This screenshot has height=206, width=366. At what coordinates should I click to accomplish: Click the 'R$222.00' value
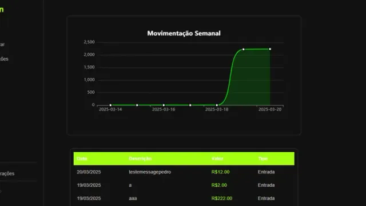(x=222, y=199)
